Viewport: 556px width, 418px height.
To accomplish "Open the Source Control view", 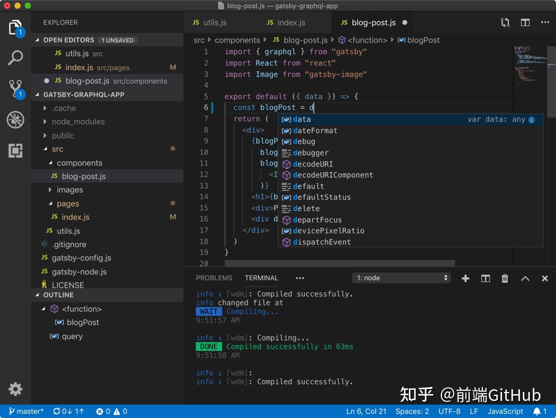I will point(16,88).
